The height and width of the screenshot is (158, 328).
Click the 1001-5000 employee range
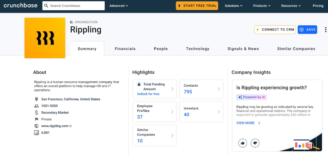[x=49, y=106]
